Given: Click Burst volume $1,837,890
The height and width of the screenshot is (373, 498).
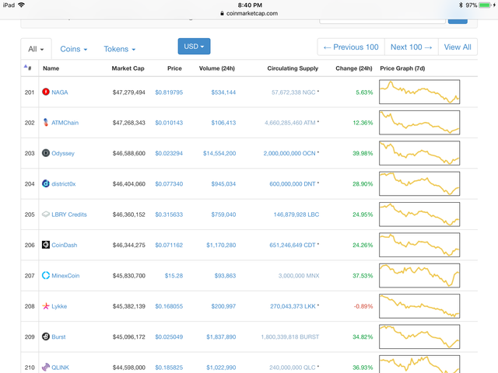Looking at the screenshot, I should point(221,336).
